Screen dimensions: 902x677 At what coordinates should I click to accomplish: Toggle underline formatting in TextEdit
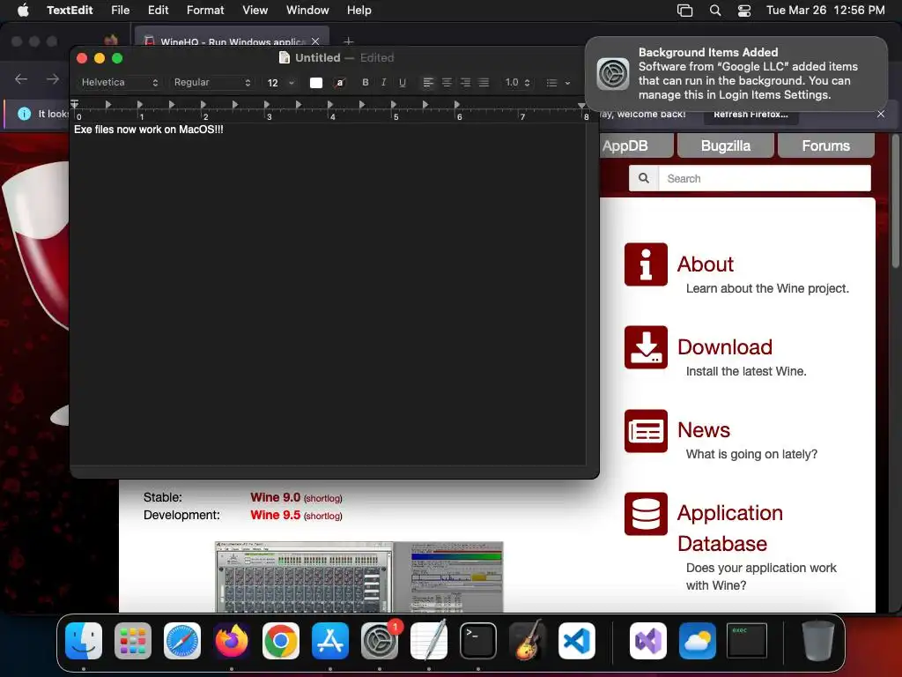[x=402, y=82]
